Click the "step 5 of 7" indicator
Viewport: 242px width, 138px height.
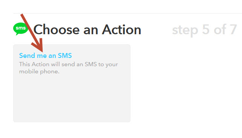coord(204,30)
